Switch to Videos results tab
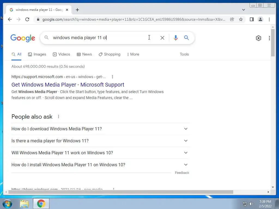Screen dimensions: 279x209 pyautogui.click(x=61, y=54)
